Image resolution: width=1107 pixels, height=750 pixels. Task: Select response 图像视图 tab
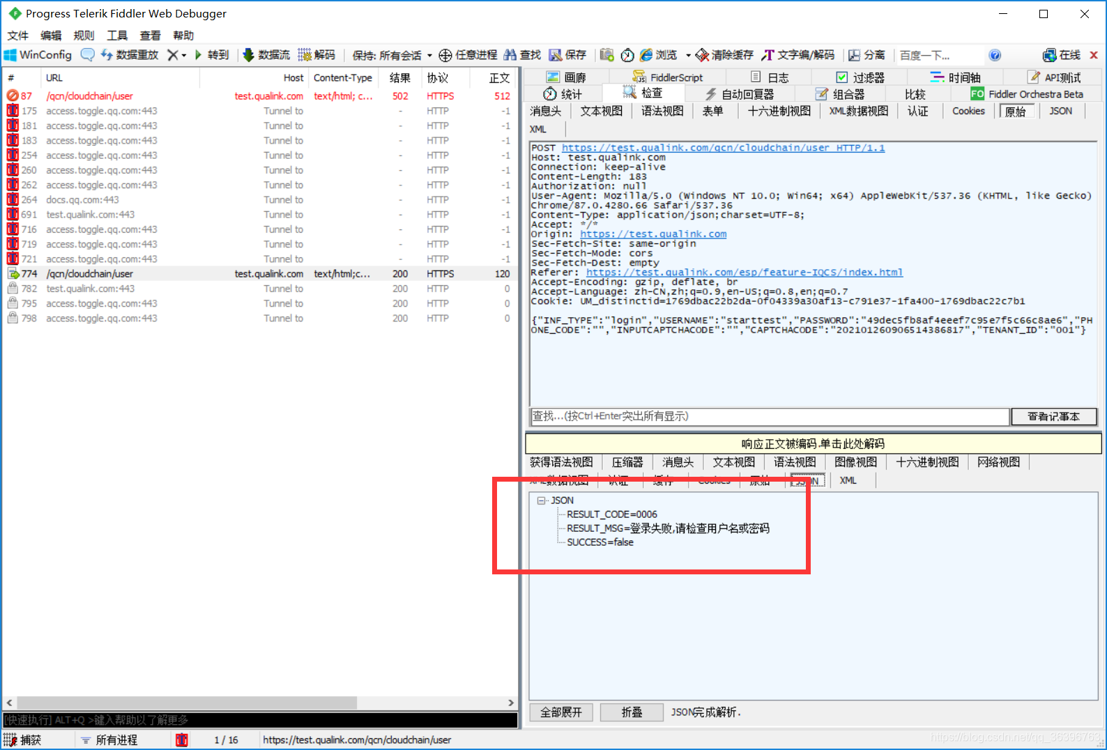click(855, 462)
